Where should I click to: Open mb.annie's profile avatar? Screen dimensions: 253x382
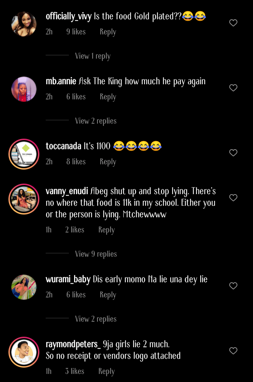[24, 89]
